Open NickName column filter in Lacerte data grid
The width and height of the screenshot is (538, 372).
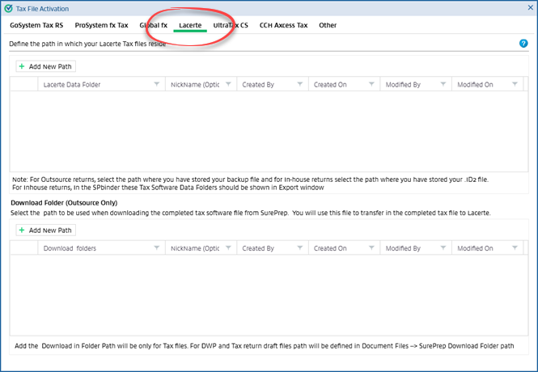coord(228,85)
